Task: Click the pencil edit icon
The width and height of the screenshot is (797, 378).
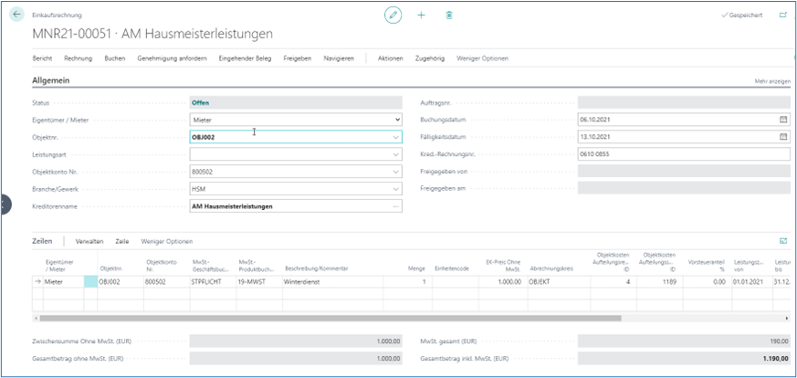Action: pos(393,16)
